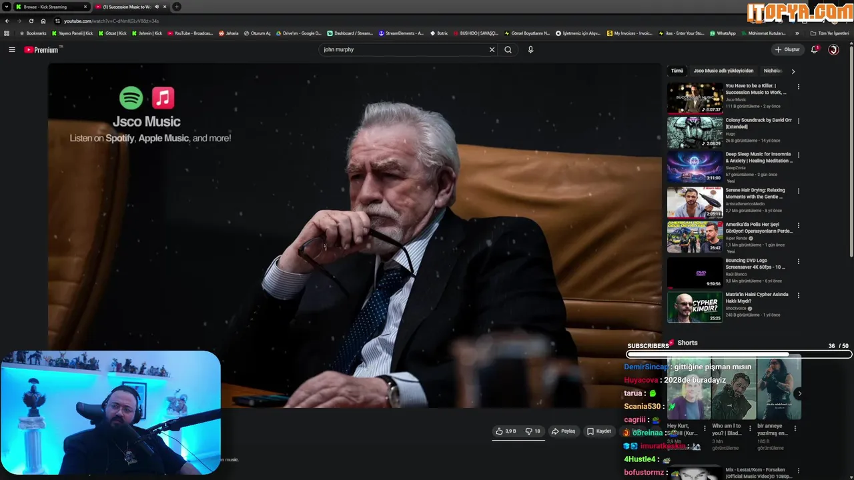Open the Spotify icon in video
Image resolution: width=854 pixels, height=480 pixels.
131,98
